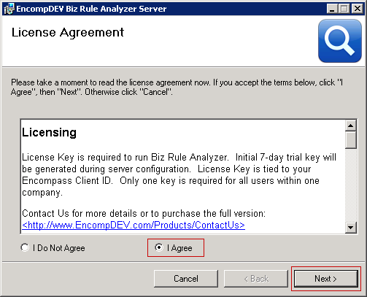This screenshot has height=297, width=367.
Task: Click the window title bar text
Action: pyautogui.click(x=91, y=9)
